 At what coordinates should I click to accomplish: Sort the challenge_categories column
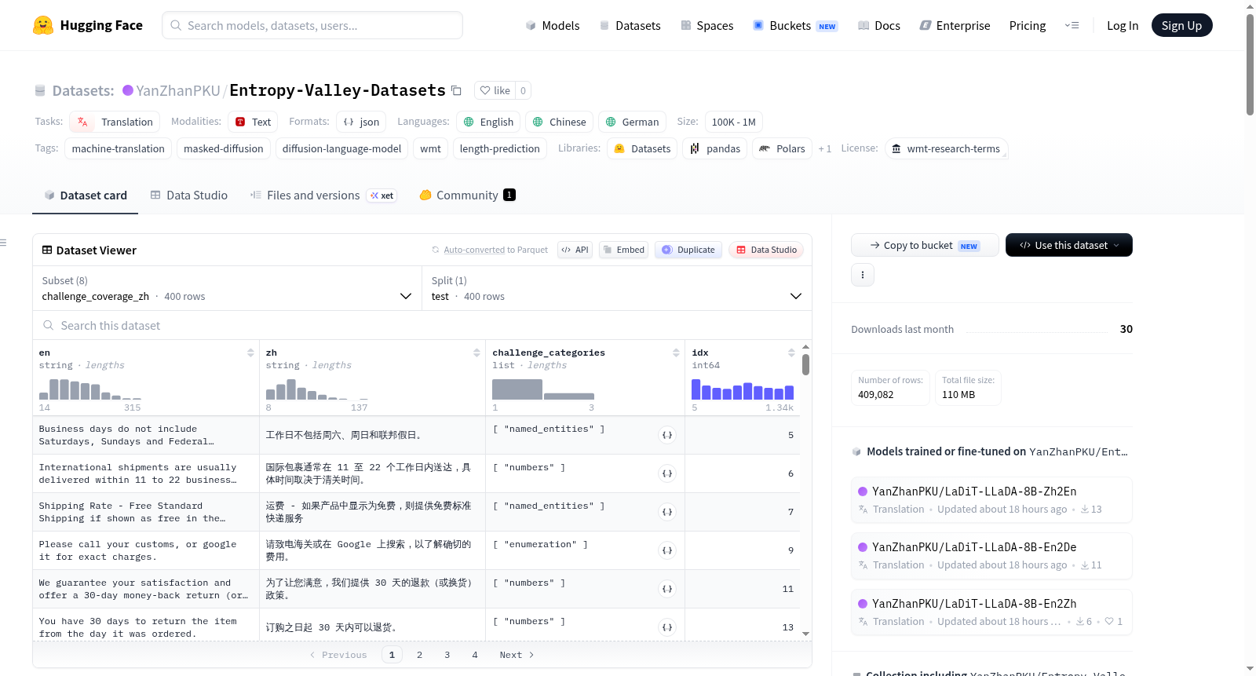pos(676,353)
